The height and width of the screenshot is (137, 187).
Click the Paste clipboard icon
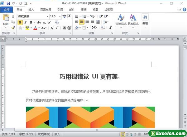6,17
